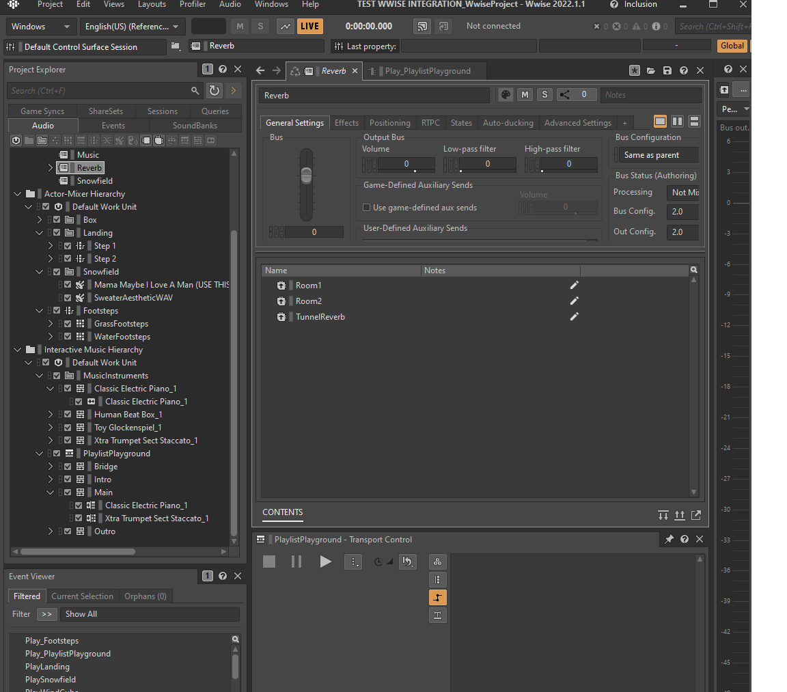Click the edit pencil for TunnelReverb
Image resolution: width=787 pixels, height=692 pixels.
[574, 317]
